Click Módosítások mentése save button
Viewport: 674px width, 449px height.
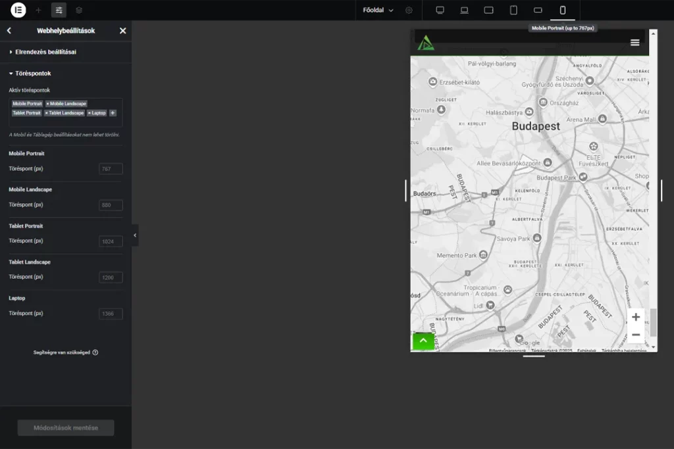pyautogui.click(x=66, y=427)
